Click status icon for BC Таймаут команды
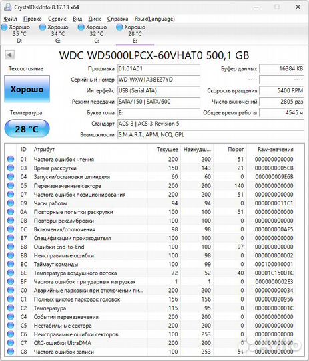This screenshot has height=361, width=309. tap(11, 264)
